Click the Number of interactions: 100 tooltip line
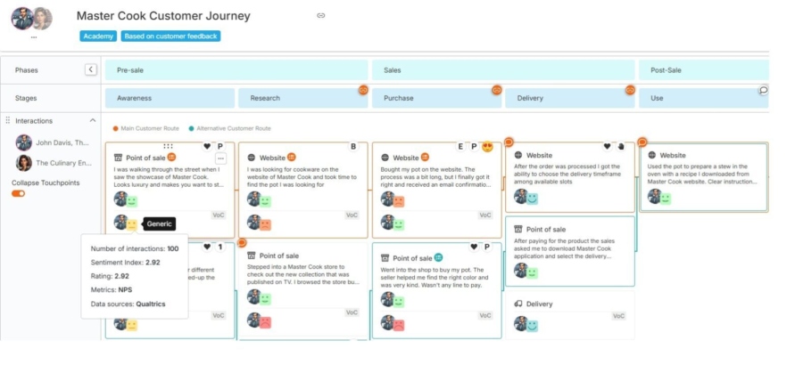Image resolution: width=803 pixels, height=365 pixels. click(x=135, y=248)
